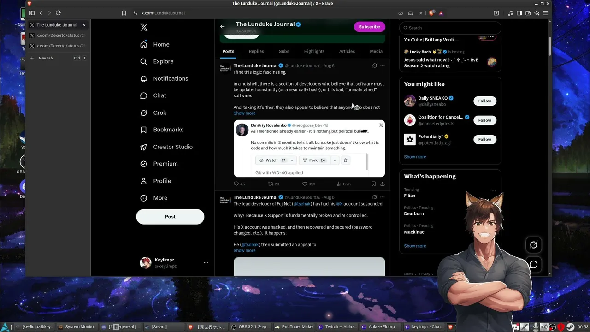This screenshot has width=590, height=332.
Task: Click Grok icon on the FujiNet post
Action: [x=375, y=197]
